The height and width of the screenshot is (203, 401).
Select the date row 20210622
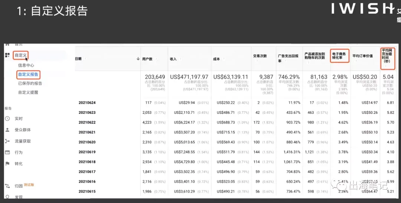87,122
